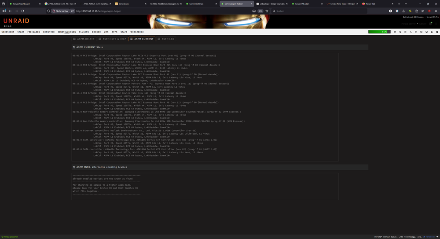Click 'already enabled Devices are not shown' text
The width and height of the screenshot is (440, 239).
pos(103,179)
